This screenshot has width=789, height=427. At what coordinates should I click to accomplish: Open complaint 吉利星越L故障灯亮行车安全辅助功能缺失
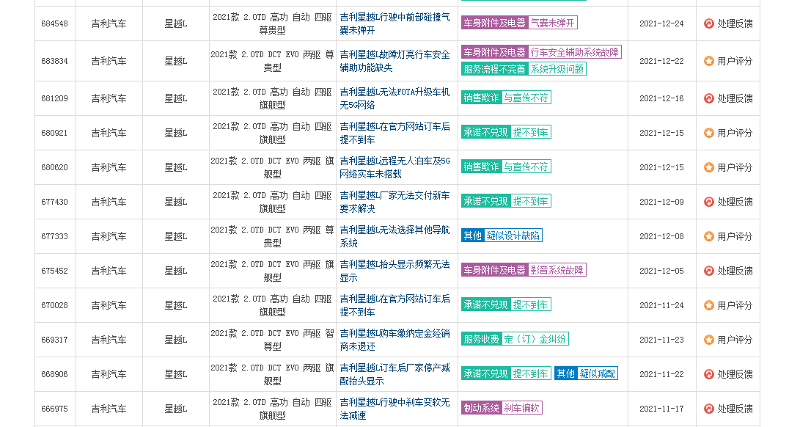coord(395,61)
